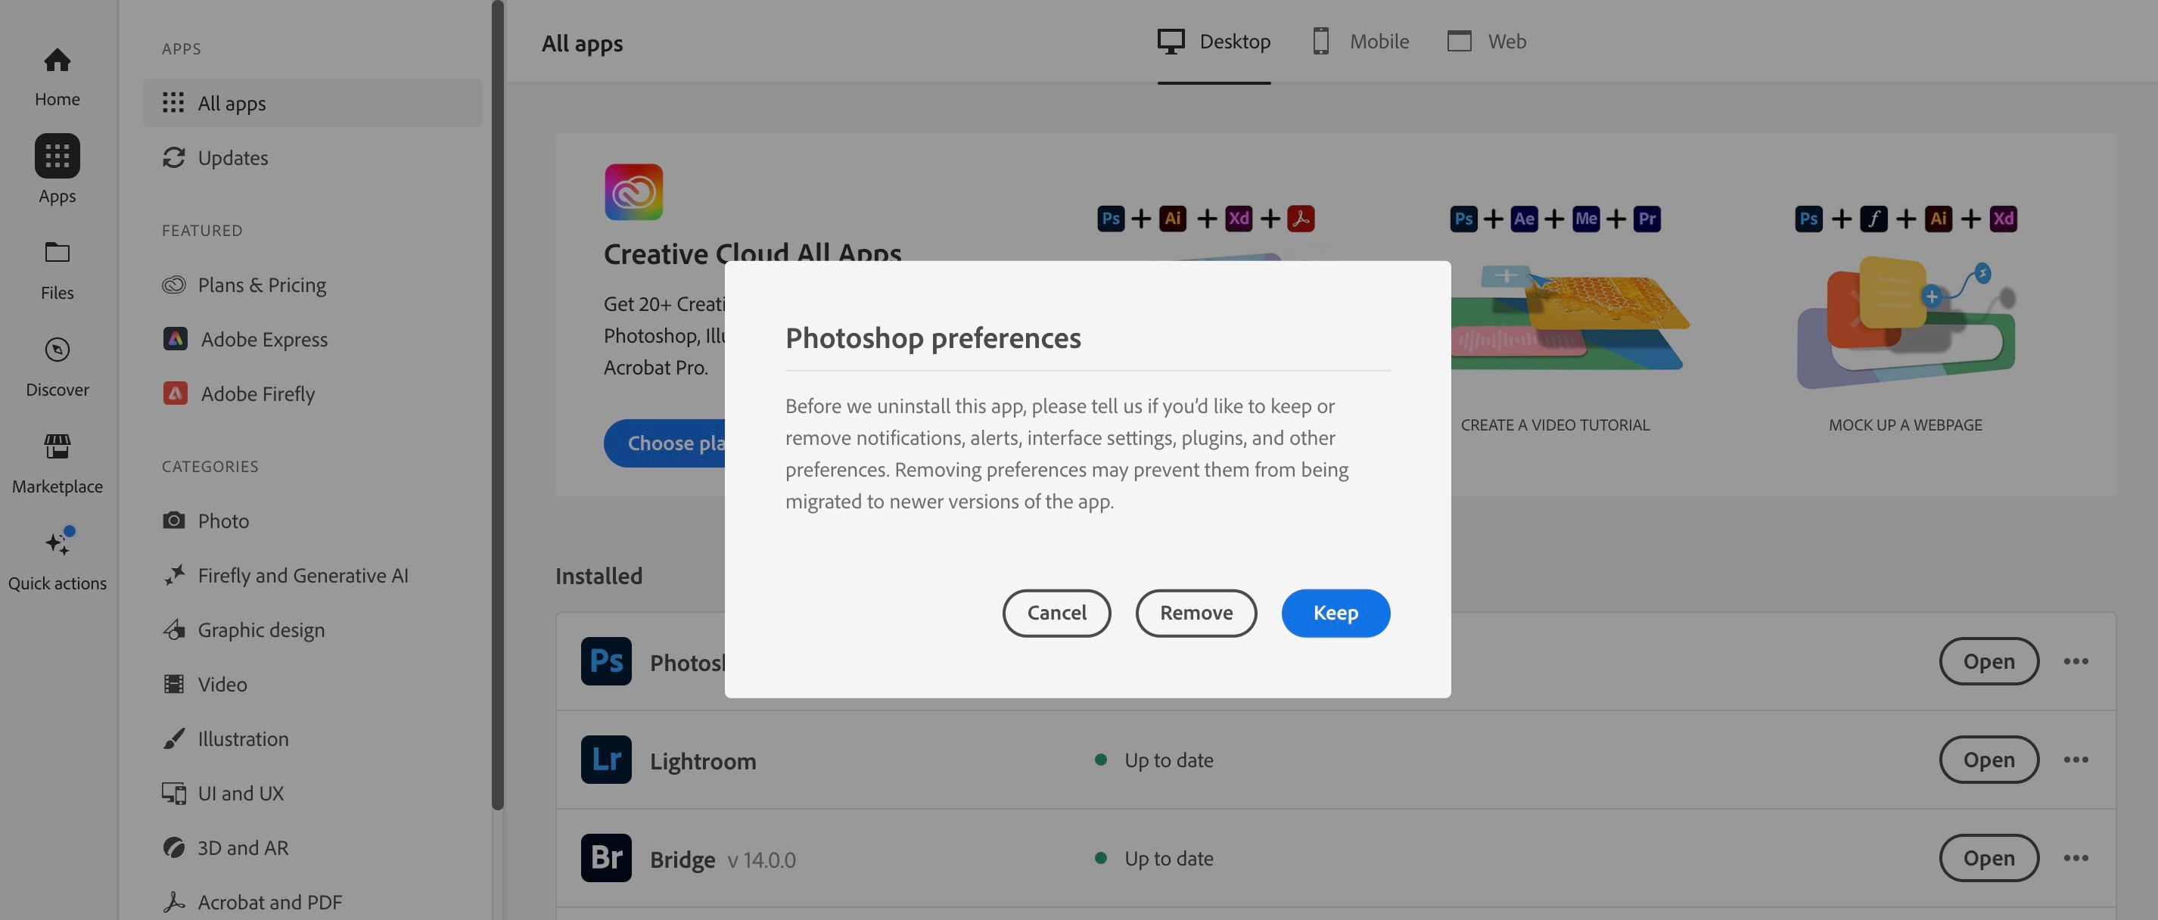This screenshot has height=920, width=2158.
Task: Switch to the Mobile tab
Action: [x=1359, y=41]
